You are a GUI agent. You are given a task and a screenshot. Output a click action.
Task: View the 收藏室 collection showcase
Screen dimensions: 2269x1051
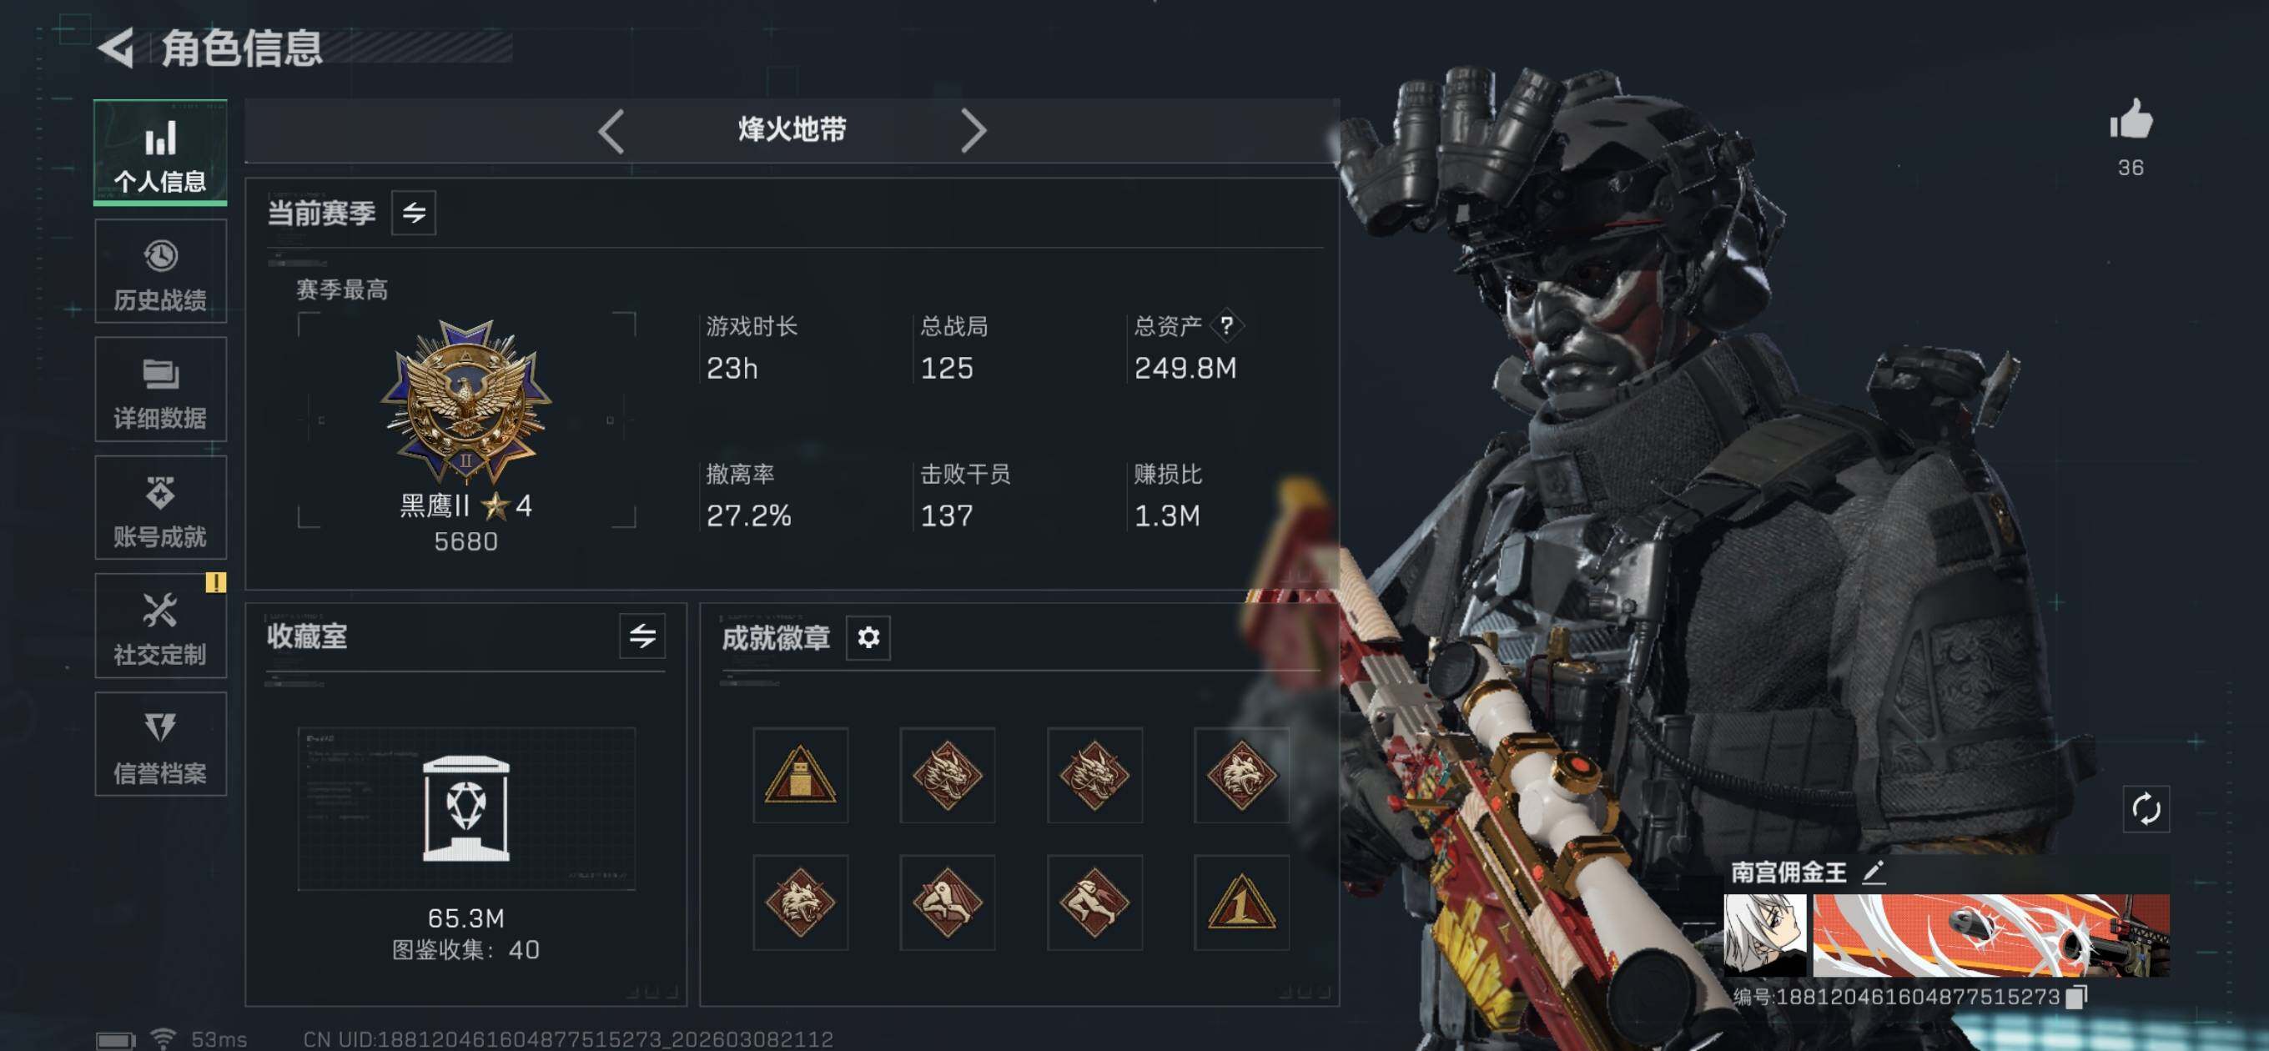[466, 809]
